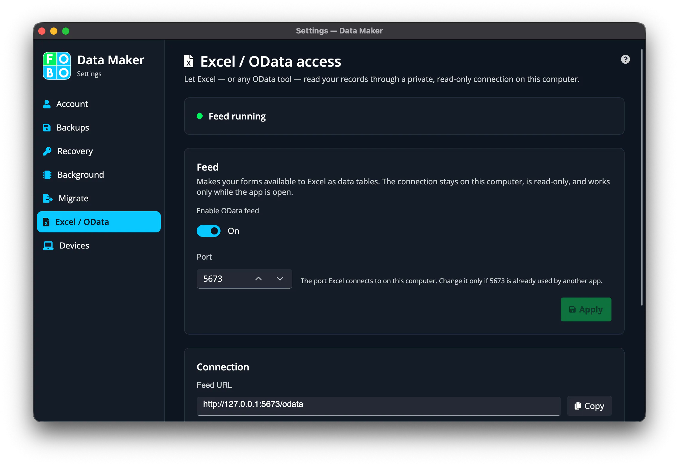Switch to the Migrate section
This screenshot has height=466, width=679.
(x=99, y=198)
